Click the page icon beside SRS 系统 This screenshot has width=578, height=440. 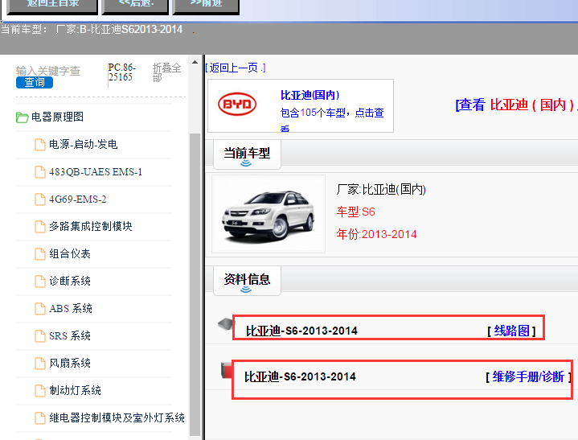(40, 336)
